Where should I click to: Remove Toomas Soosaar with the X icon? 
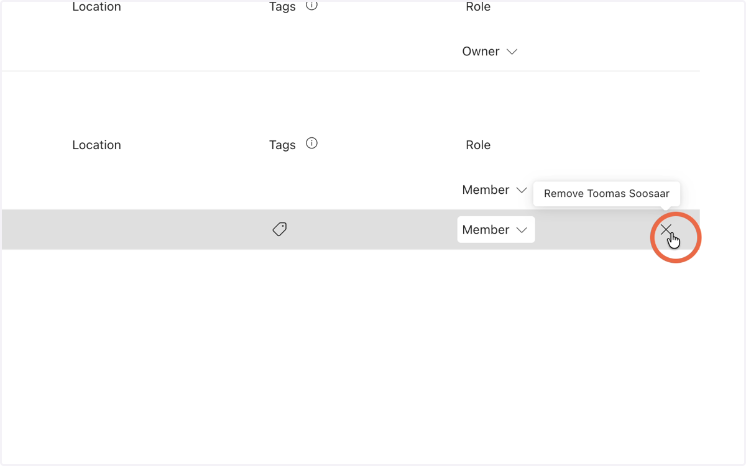click(x=666, y=230)
